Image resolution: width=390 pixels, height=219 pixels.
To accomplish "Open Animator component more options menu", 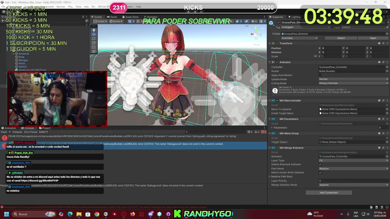I will (x=387, y=62).
